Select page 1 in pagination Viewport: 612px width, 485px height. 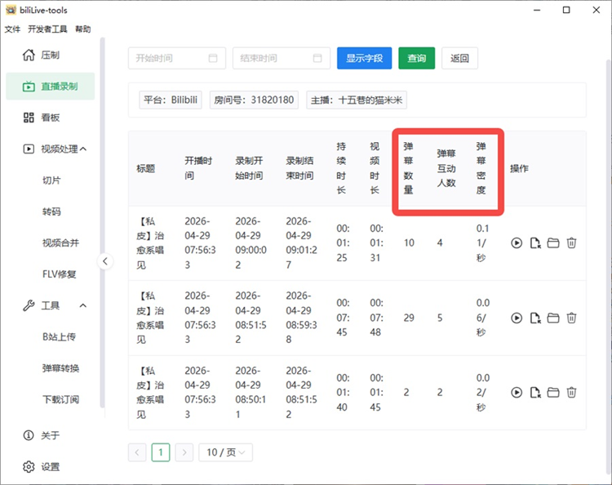click(x=161, y=452)
